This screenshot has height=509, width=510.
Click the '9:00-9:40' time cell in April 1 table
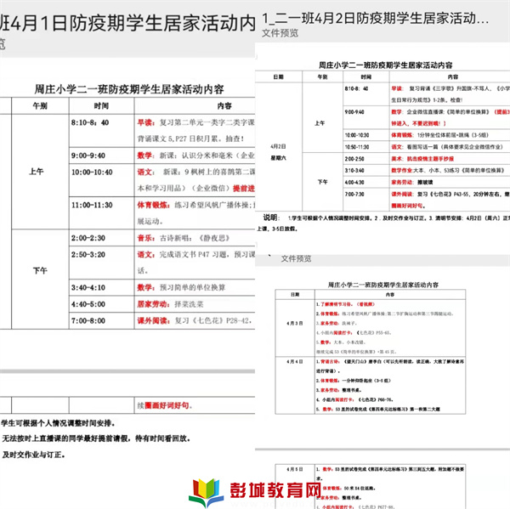88,156
